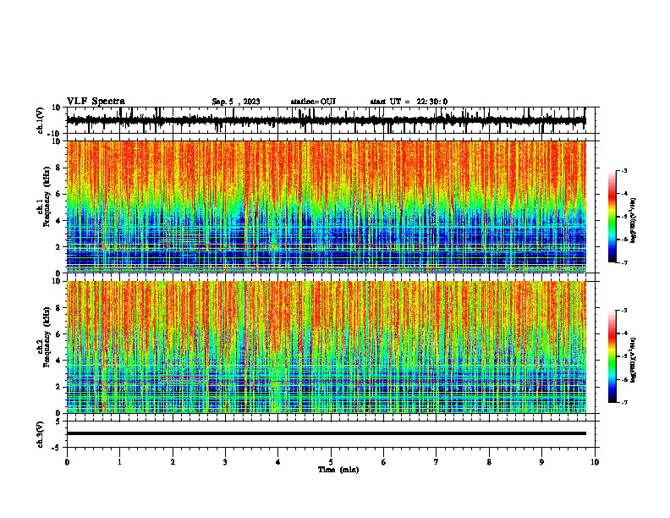Screen dimensions: 670x518
Task: Click the ch.3 flat black voltage trace
Action: click(326, 433)
